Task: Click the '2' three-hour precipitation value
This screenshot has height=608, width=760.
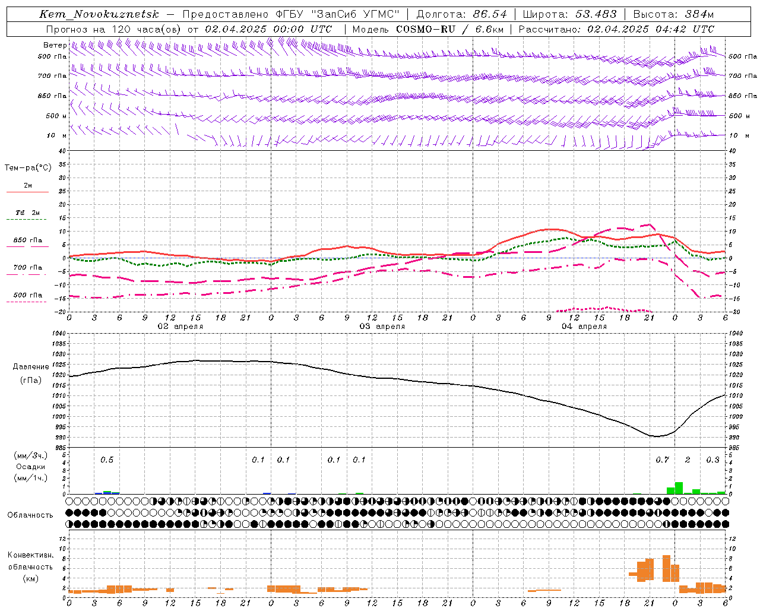Action: [688, 460]
